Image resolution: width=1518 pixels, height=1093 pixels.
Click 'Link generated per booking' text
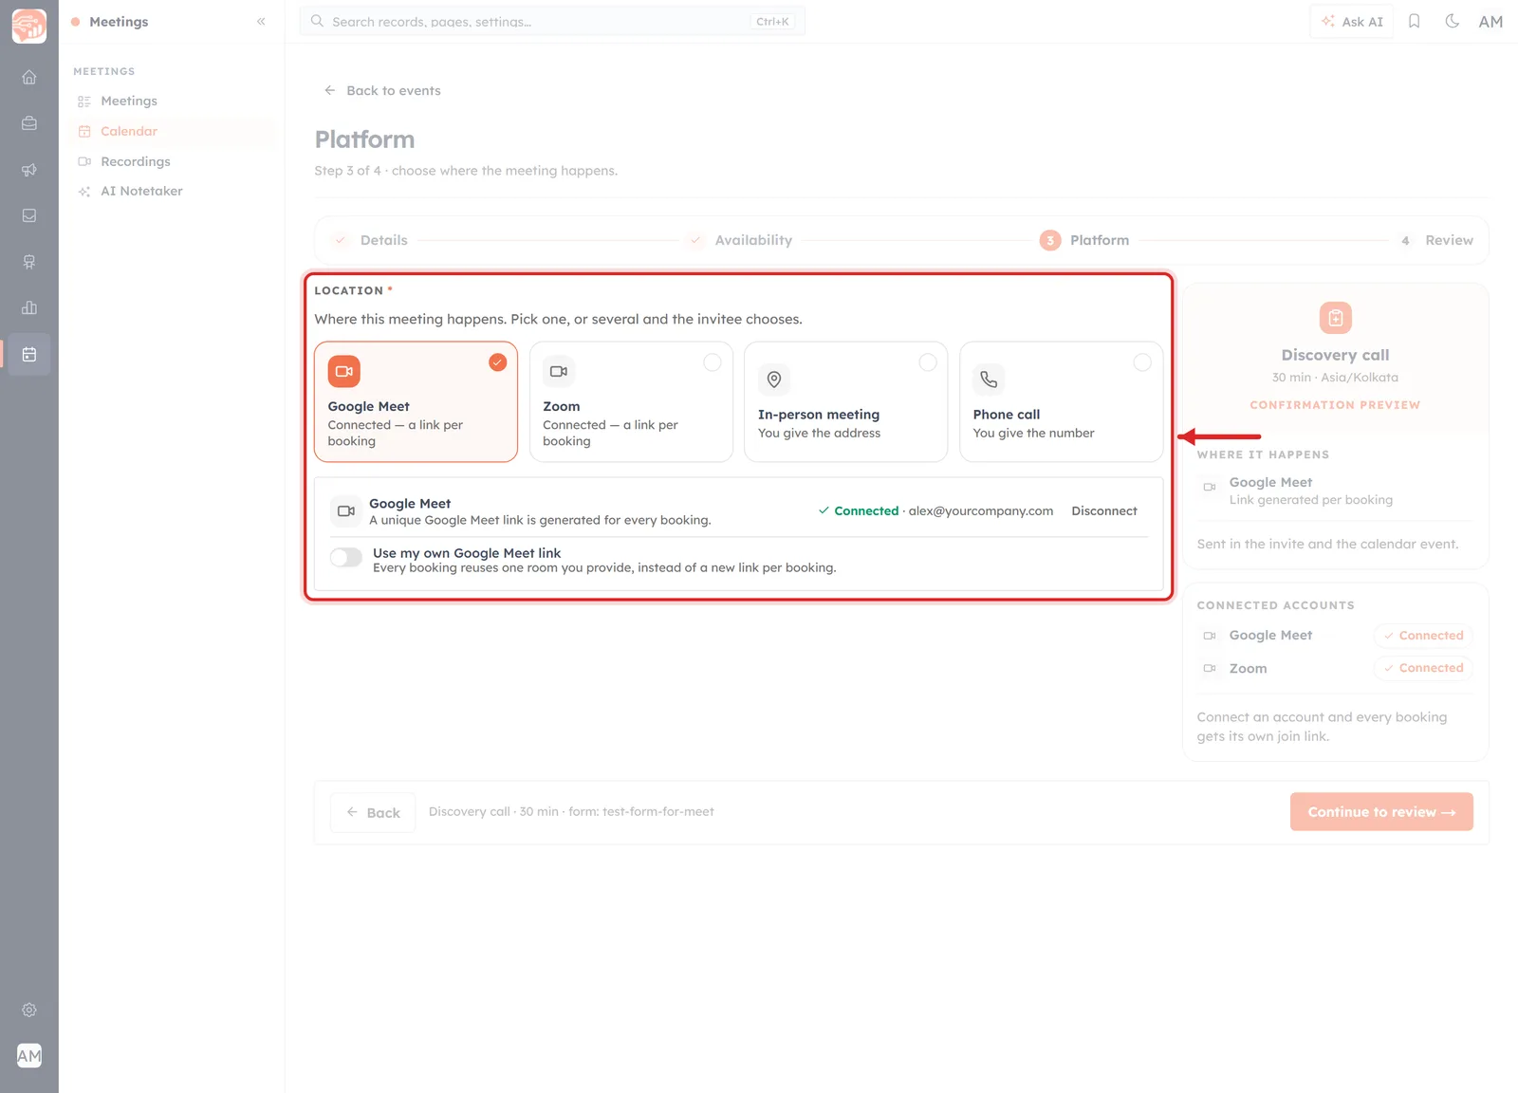click(x=1311, y=500)
